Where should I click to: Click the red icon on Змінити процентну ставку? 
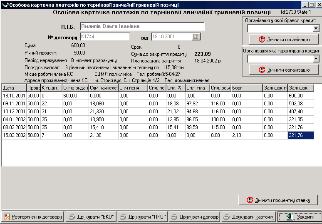click(250, 200)
